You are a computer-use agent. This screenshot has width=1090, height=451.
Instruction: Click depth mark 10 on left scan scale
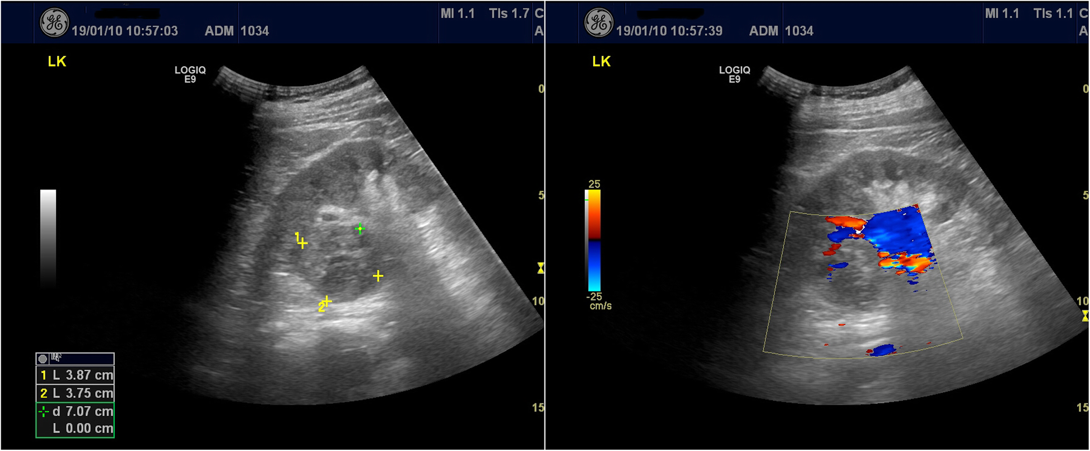pos(538,301)
